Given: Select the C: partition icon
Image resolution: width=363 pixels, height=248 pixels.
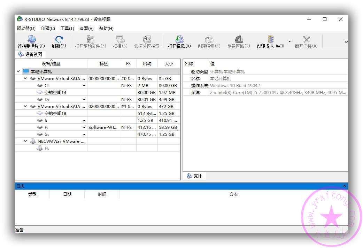Looking at the screenshot, I should click(40, 85).
